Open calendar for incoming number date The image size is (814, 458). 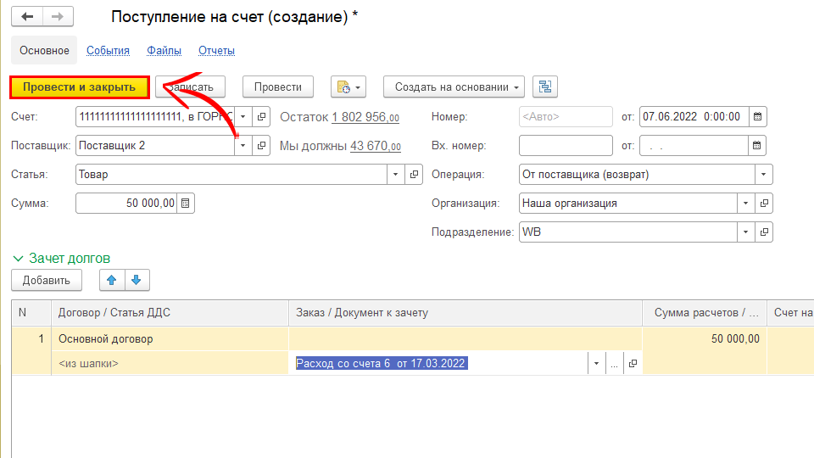coord(758,146)
